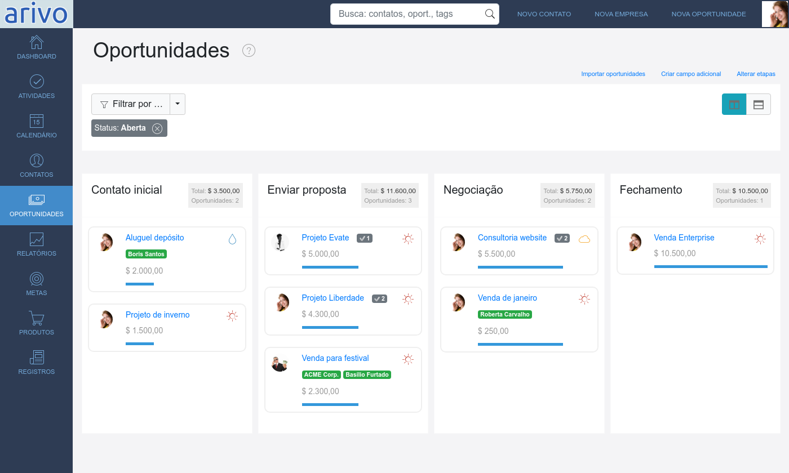The image size is (789, 473).
Task: Open the user profile avatar menu
Action: (x=775, y=14)
